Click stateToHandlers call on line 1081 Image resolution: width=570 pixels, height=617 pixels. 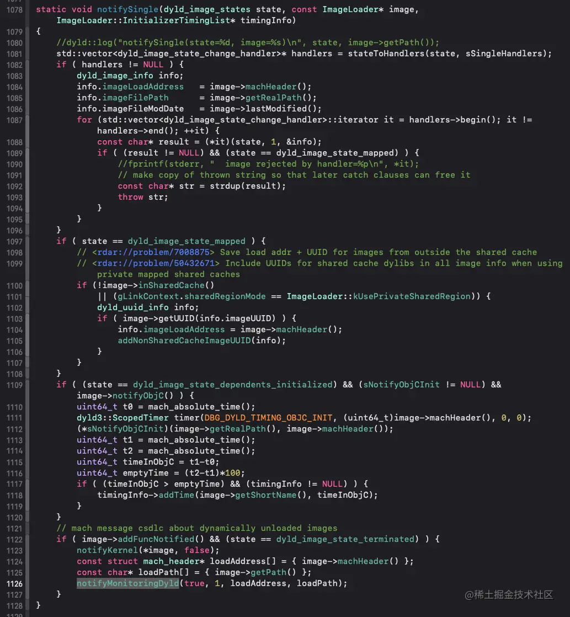click(x=386, y=54)
